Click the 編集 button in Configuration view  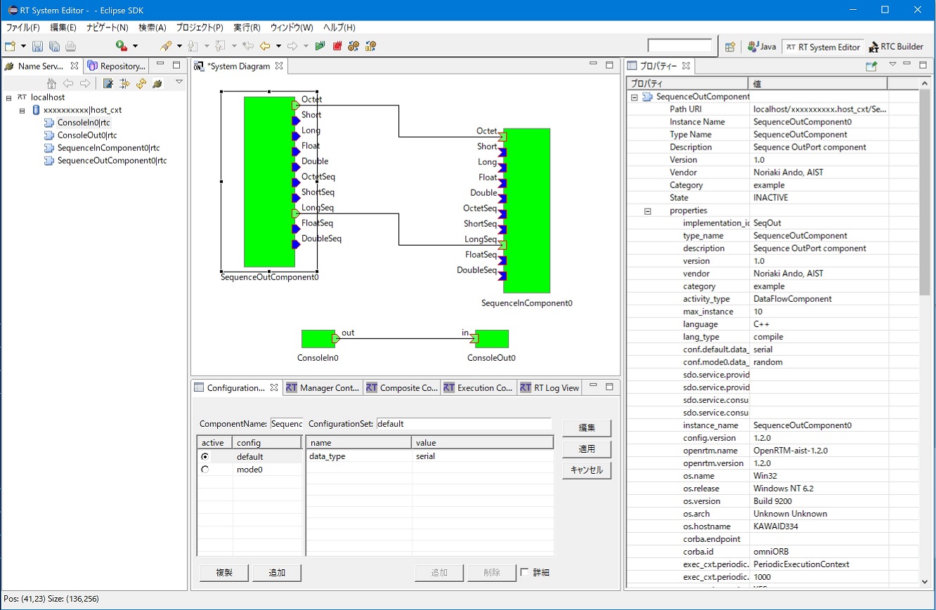(587, 428)
